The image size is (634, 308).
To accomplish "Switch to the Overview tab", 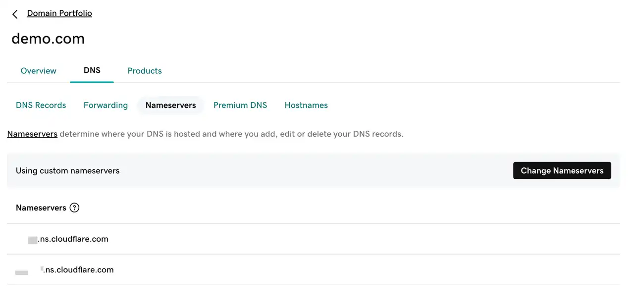I will pyautogui.click(x=38, y=71).
